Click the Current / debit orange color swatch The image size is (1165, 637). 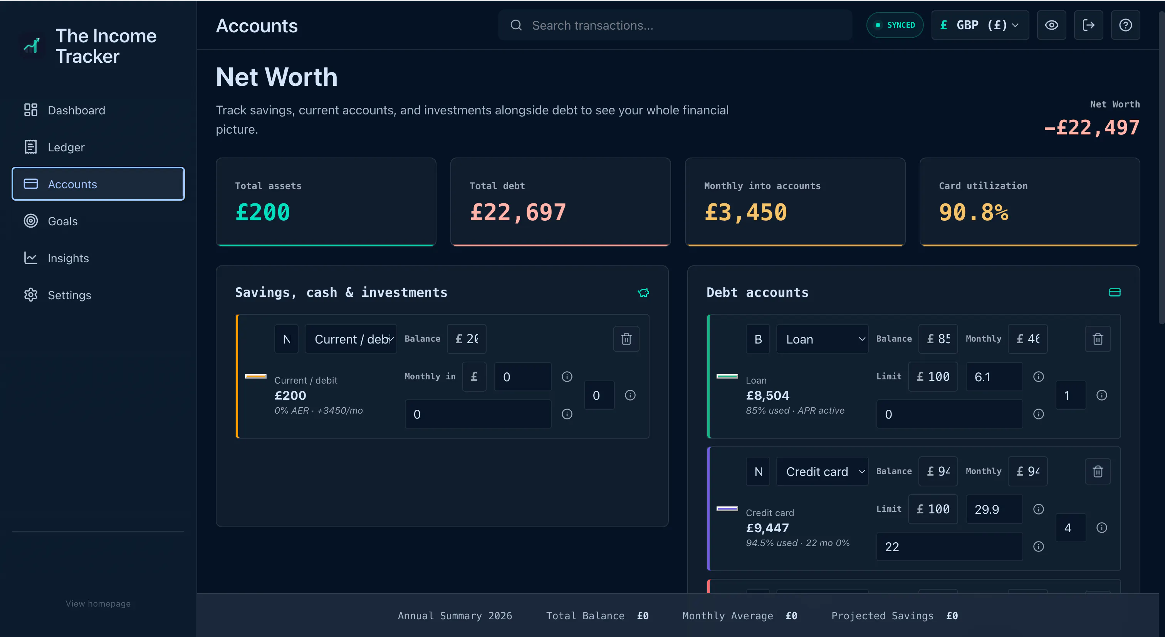tap(255, 376)
